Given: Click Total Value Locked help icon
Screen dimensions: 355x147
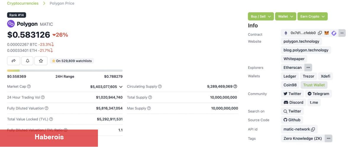Looking at the screenshot, I should (51, 119).
